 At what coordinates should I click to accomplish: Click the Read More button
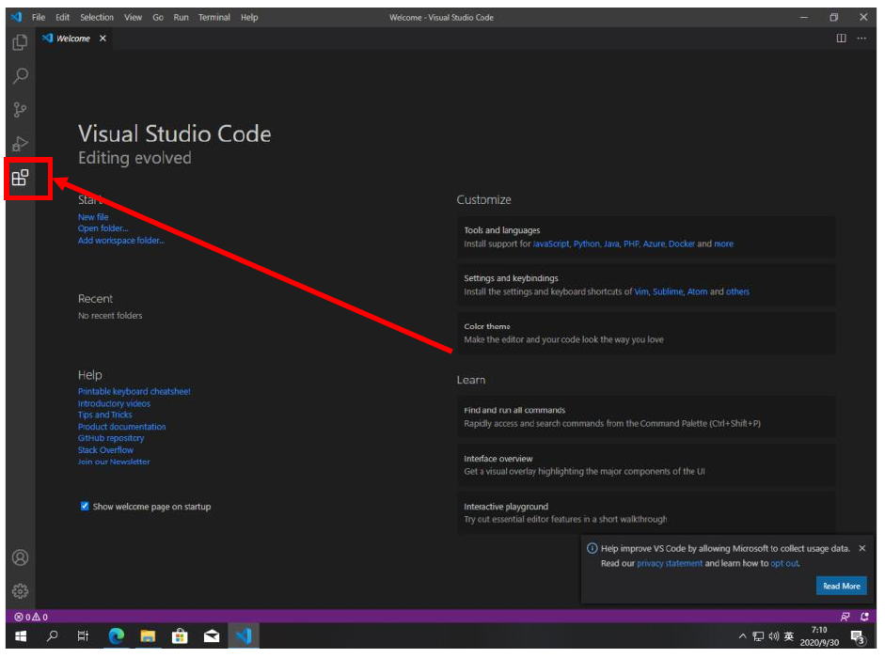(x=841, y=586)
